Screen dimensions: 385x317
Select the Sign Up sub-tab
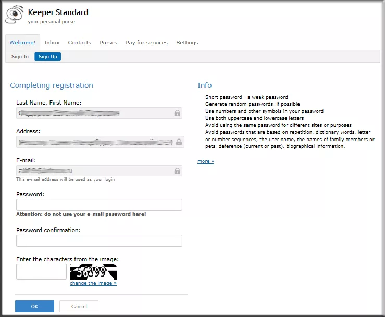pyautogui.click(x=47, y=56)
